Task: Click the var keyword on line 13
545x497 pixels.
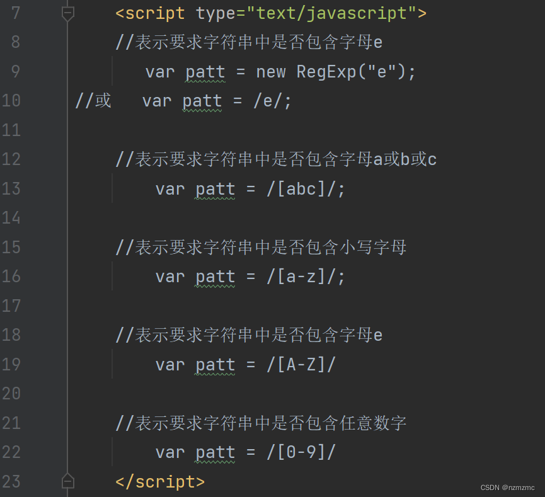Action: click(170, 190)
